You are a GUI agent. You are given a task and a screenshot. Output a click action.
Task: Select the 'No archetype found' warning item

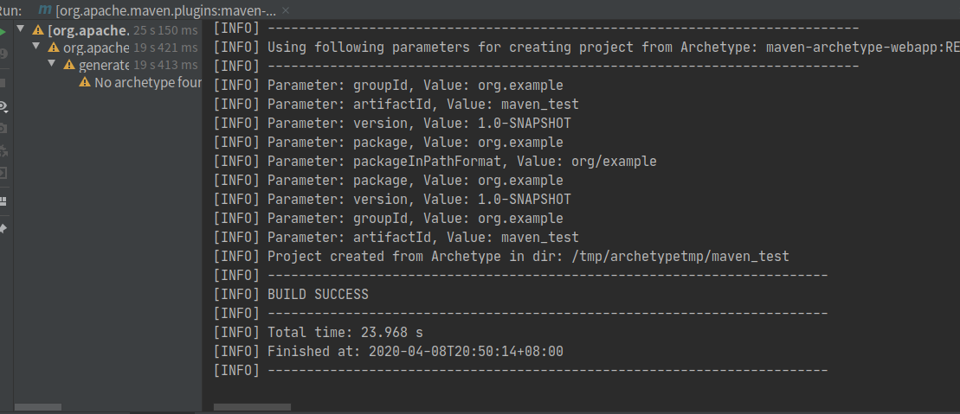[x=147, y=82]
